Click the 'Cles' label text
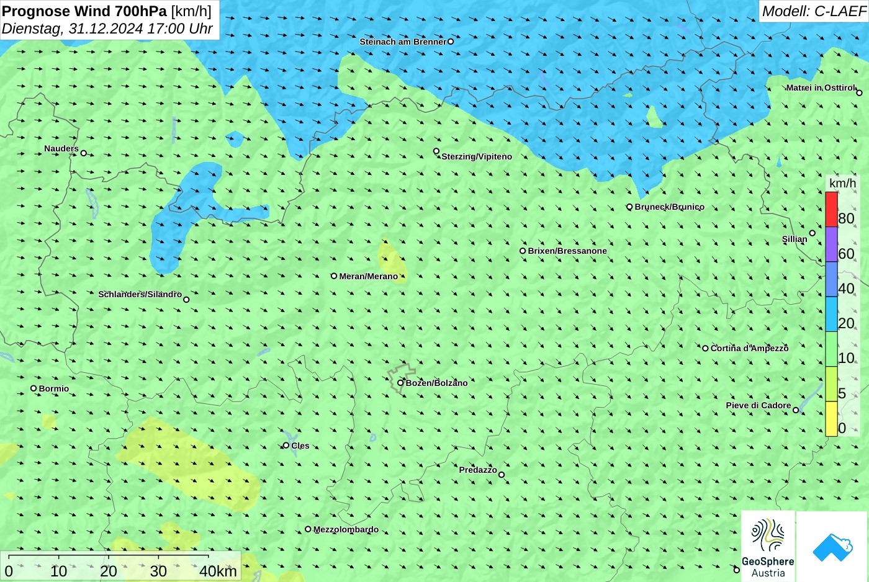The width and height of the screenshot is (869, 582). 300,445
